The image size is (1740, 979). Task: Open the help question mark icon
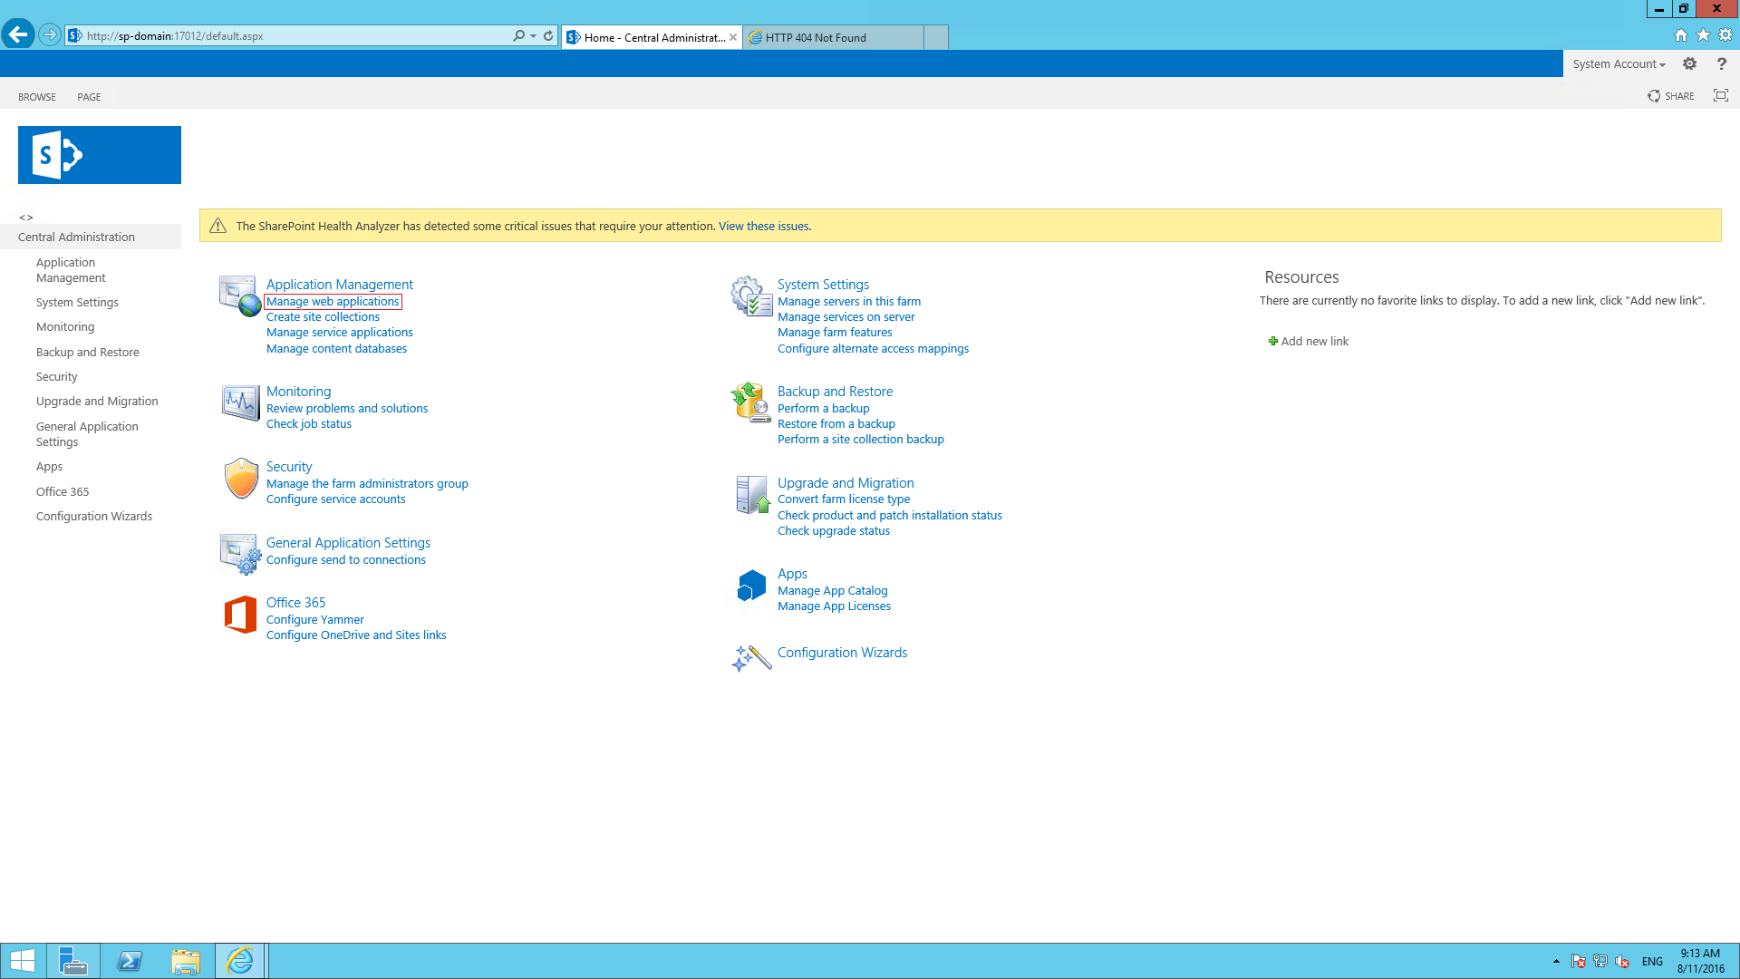click(x=1721, y=63)
